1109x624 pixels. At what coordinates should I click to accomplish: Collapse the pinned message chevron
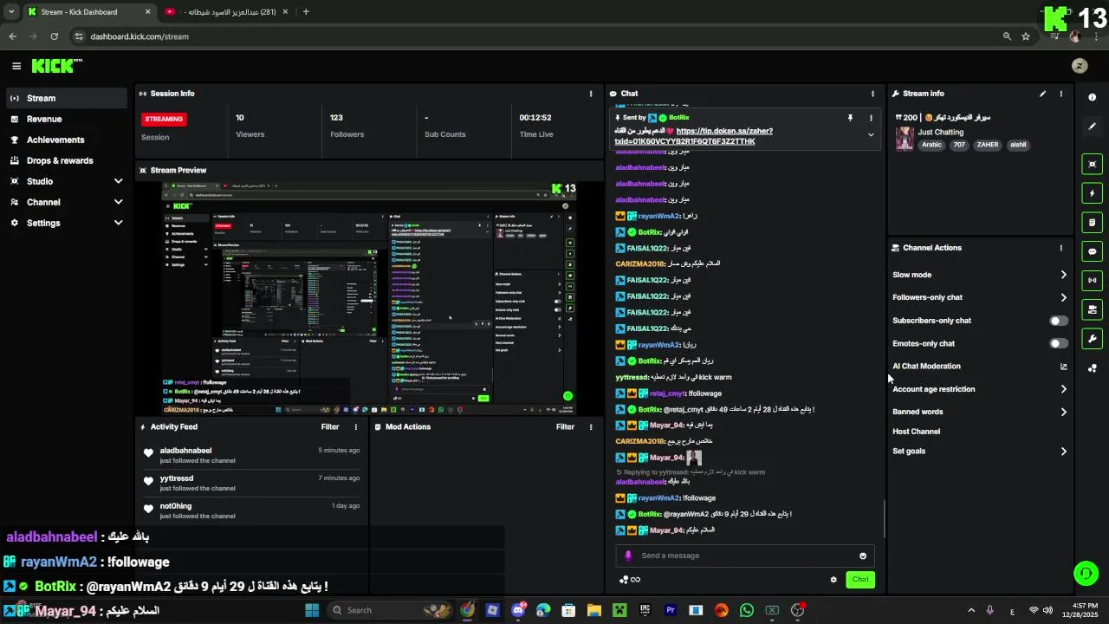(871, 134)
